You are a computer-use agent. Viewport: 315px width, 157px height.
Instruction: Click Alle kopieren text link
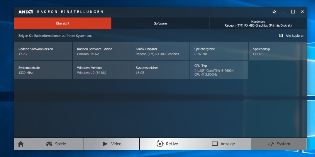pyautogui.click(x=295, y=36)
